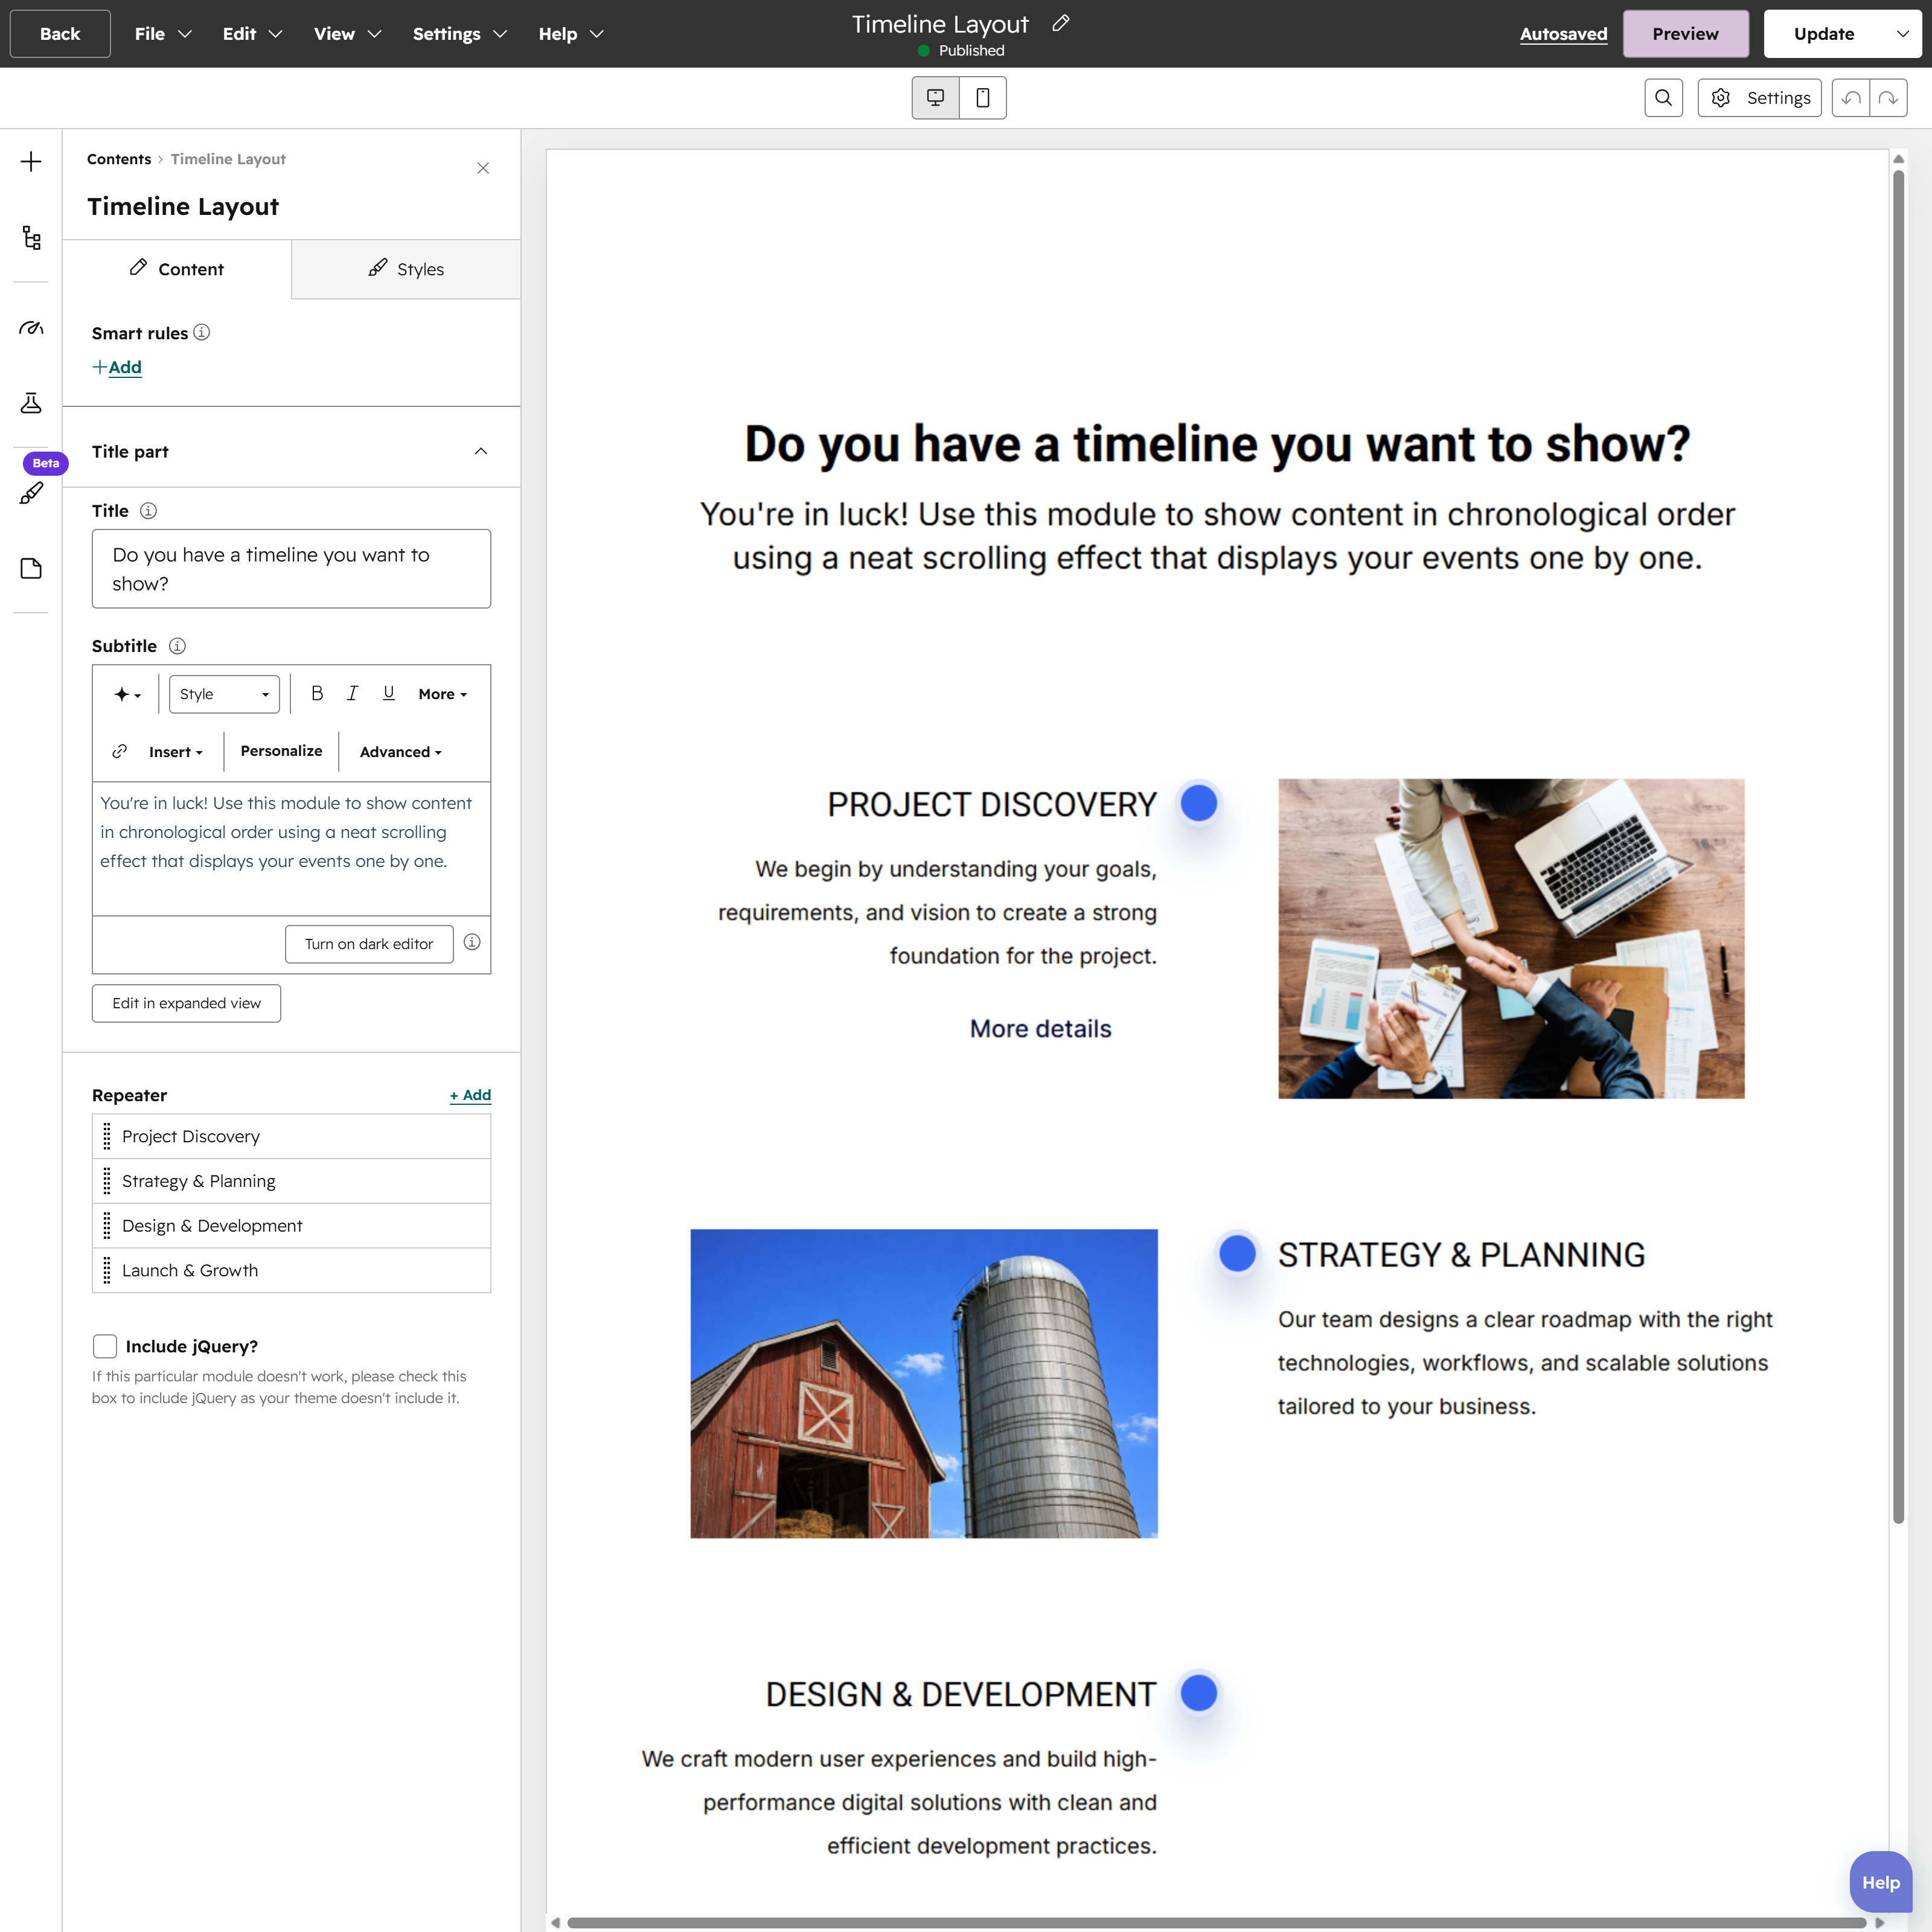Grab Project Discovery drag handle
This screenshot has height=1932, width=1932.
click(107, 1136)
